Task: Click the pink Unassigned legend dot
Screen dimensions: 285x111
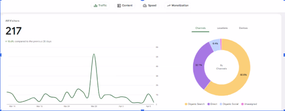Action: click(242, 104)
